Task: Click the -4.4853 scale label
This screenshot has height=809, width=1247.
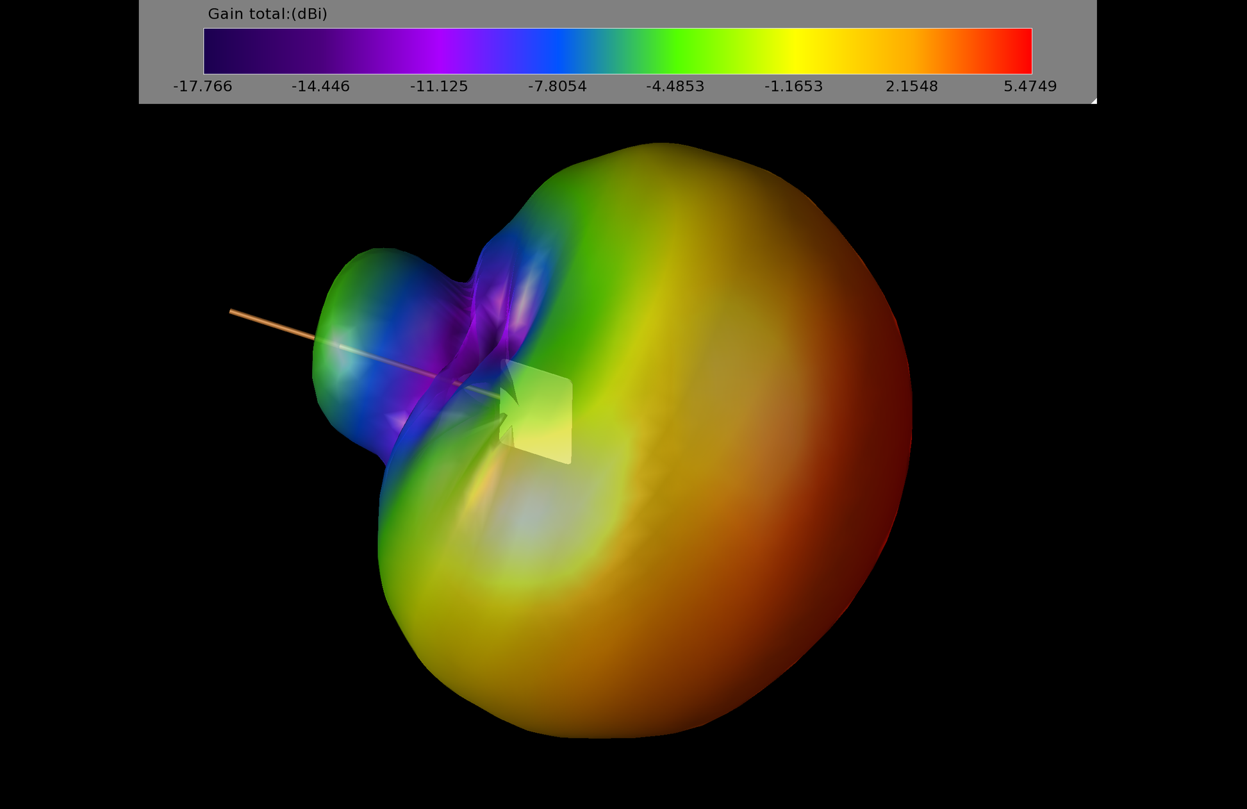Action: click(675, 87)
